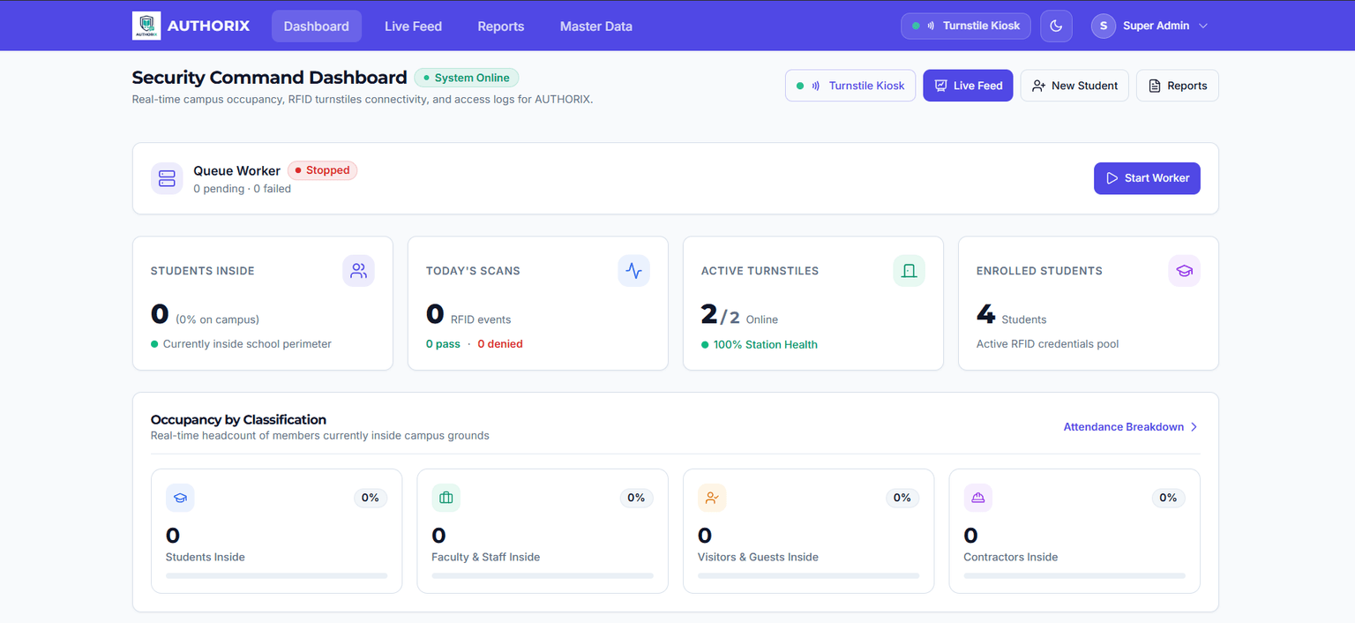
Task: Click 0% badge in Faculty & Staff tile
Action: tap(636, 498)
